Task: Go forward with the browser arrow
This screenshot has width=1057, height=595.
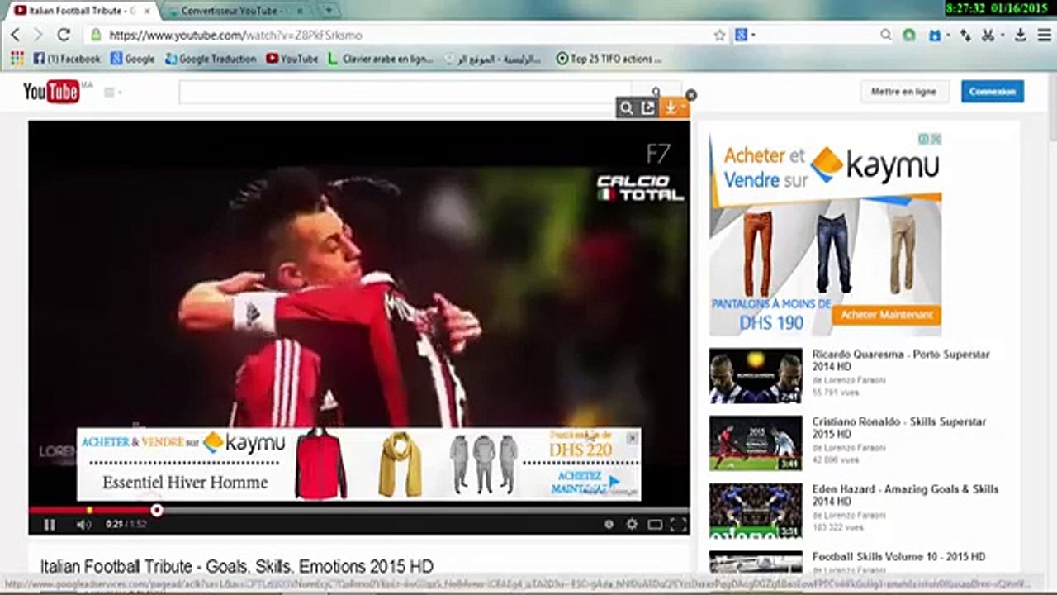Action: tap(38, 36)
